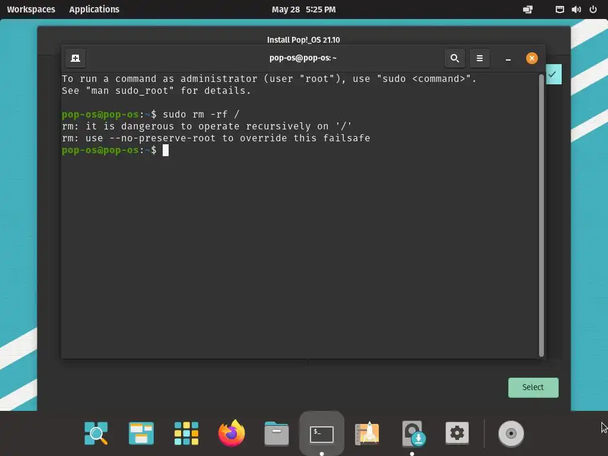This screenshot has height=456, width=608.
Task: Open the terminal hamburger menu
Action: 479,58
